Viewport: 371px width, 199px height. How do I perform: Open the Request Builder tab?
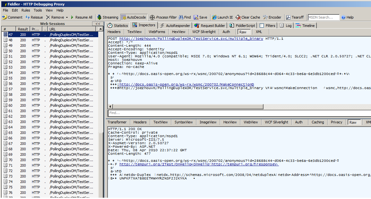(x=210, y=26)
